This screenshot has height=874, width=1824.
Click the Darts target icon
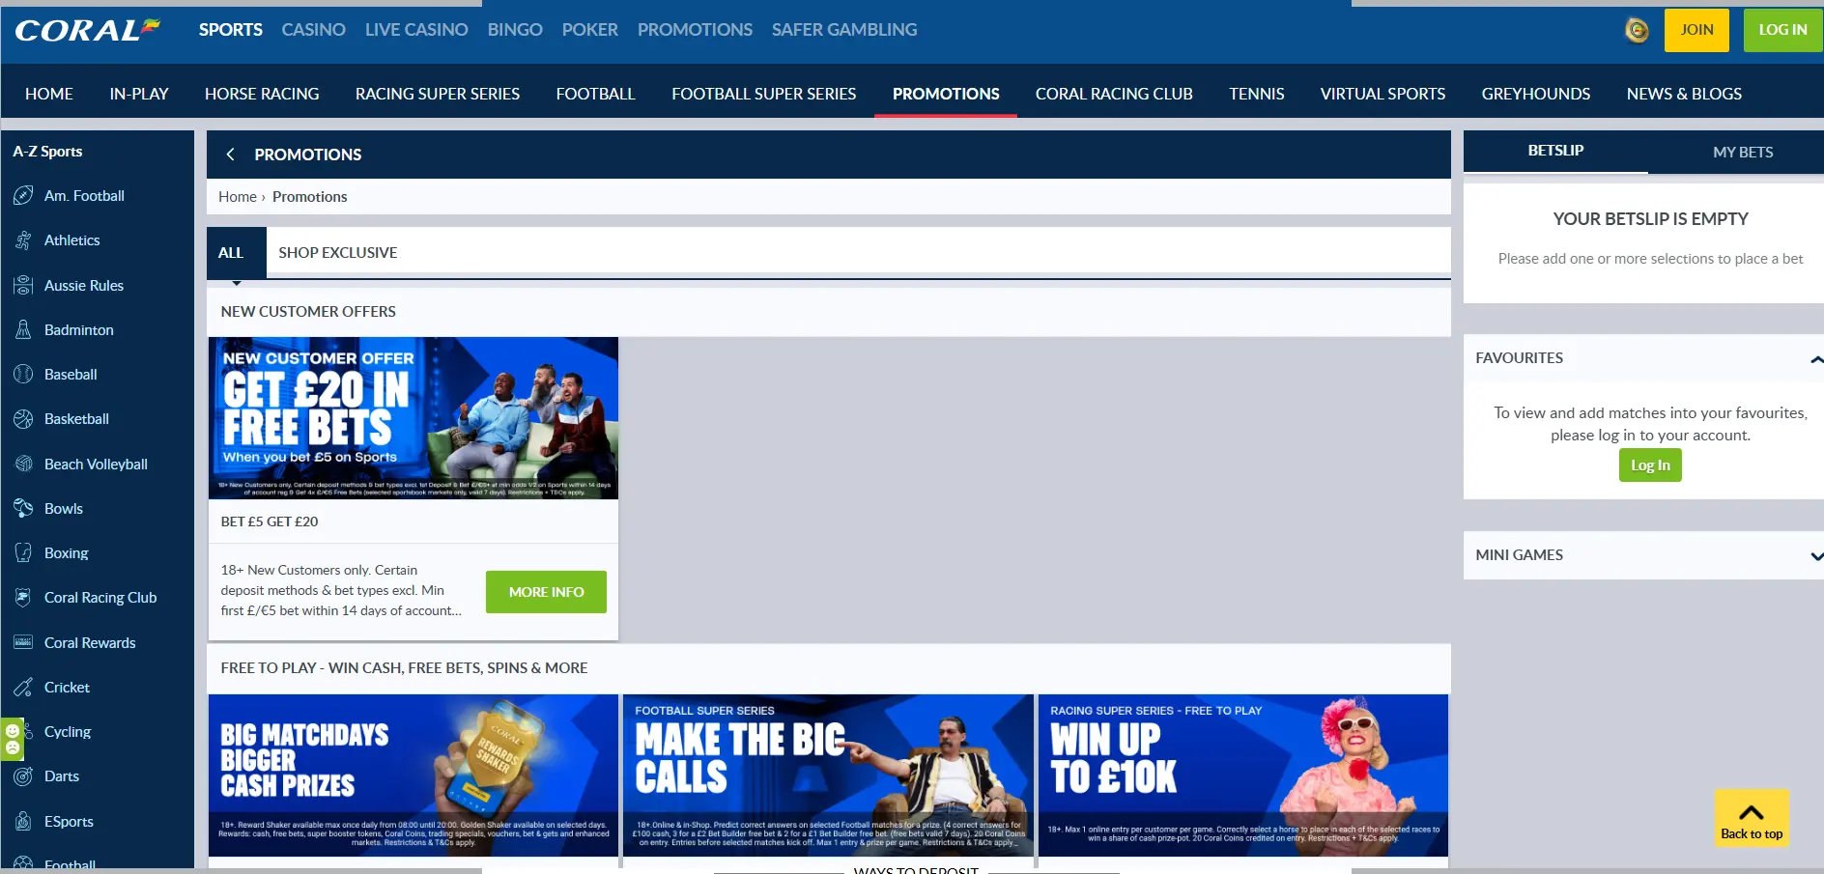[23, 776]
